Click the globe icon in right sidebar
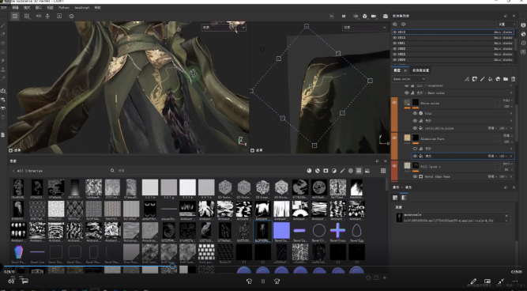The width and height of the screenshot is (527, 291). (523, 34)
